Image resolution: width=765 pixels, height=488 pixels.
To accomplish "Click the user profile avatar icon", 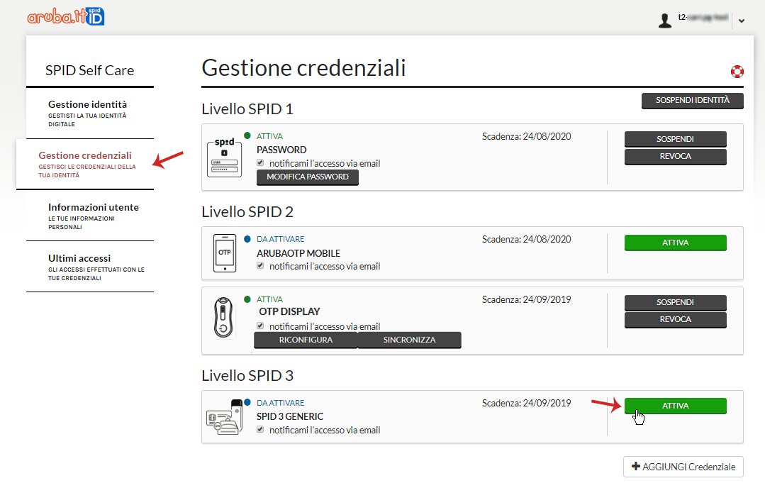I will click(x=664, y=21).
